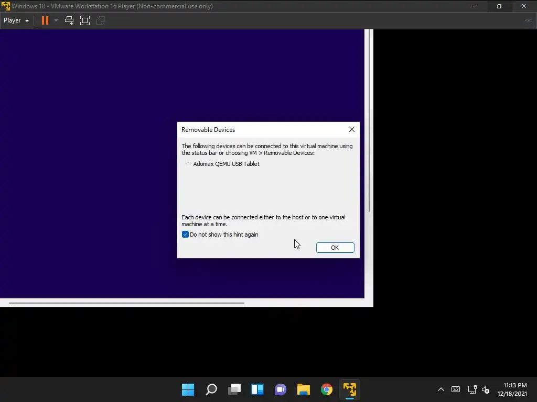Click OK in Removable Devices dialog
The height and width of the screenshot is (402, 537).
click(x=335, y=248)
